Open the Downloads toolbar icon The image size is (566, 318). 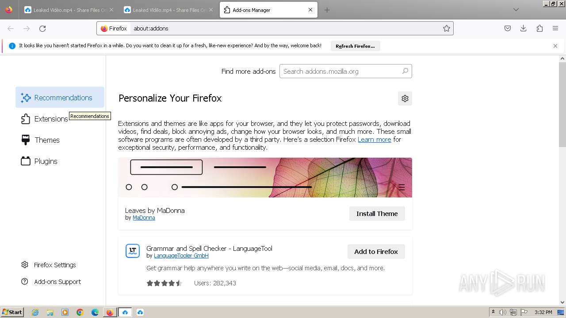coord(524,28)
